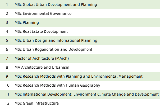This screenshot has width=160, height=108.
Task: Click the number 7 cell
Action: [7, 58]
